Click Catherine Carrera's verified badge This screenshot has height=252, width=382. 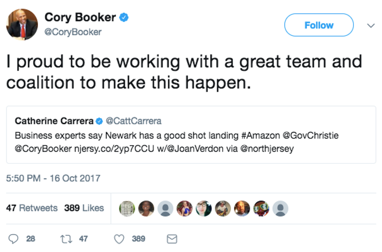coord(99,122)
